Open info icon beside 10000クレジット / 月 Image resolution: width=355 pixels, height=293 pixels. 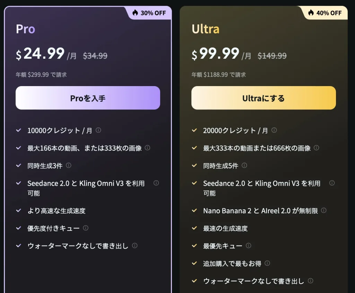point(98,130)
